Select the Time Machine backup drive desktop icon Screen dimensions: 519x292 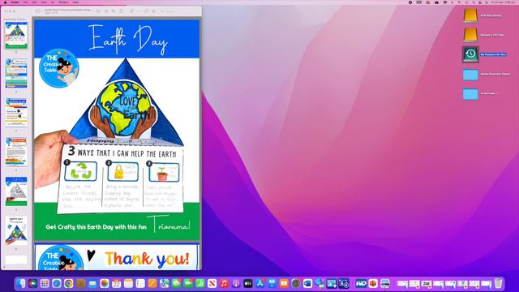(x=470, y=54)
